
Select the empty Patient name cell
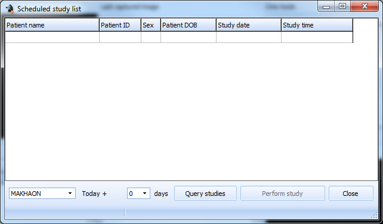(x=52, y=37)
